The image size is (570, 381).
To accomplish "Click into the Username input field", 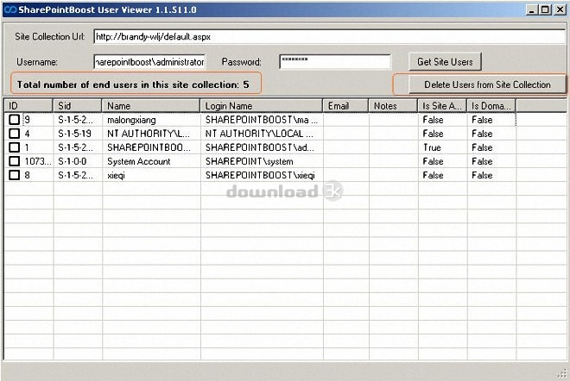I will [x=149, y=62].
